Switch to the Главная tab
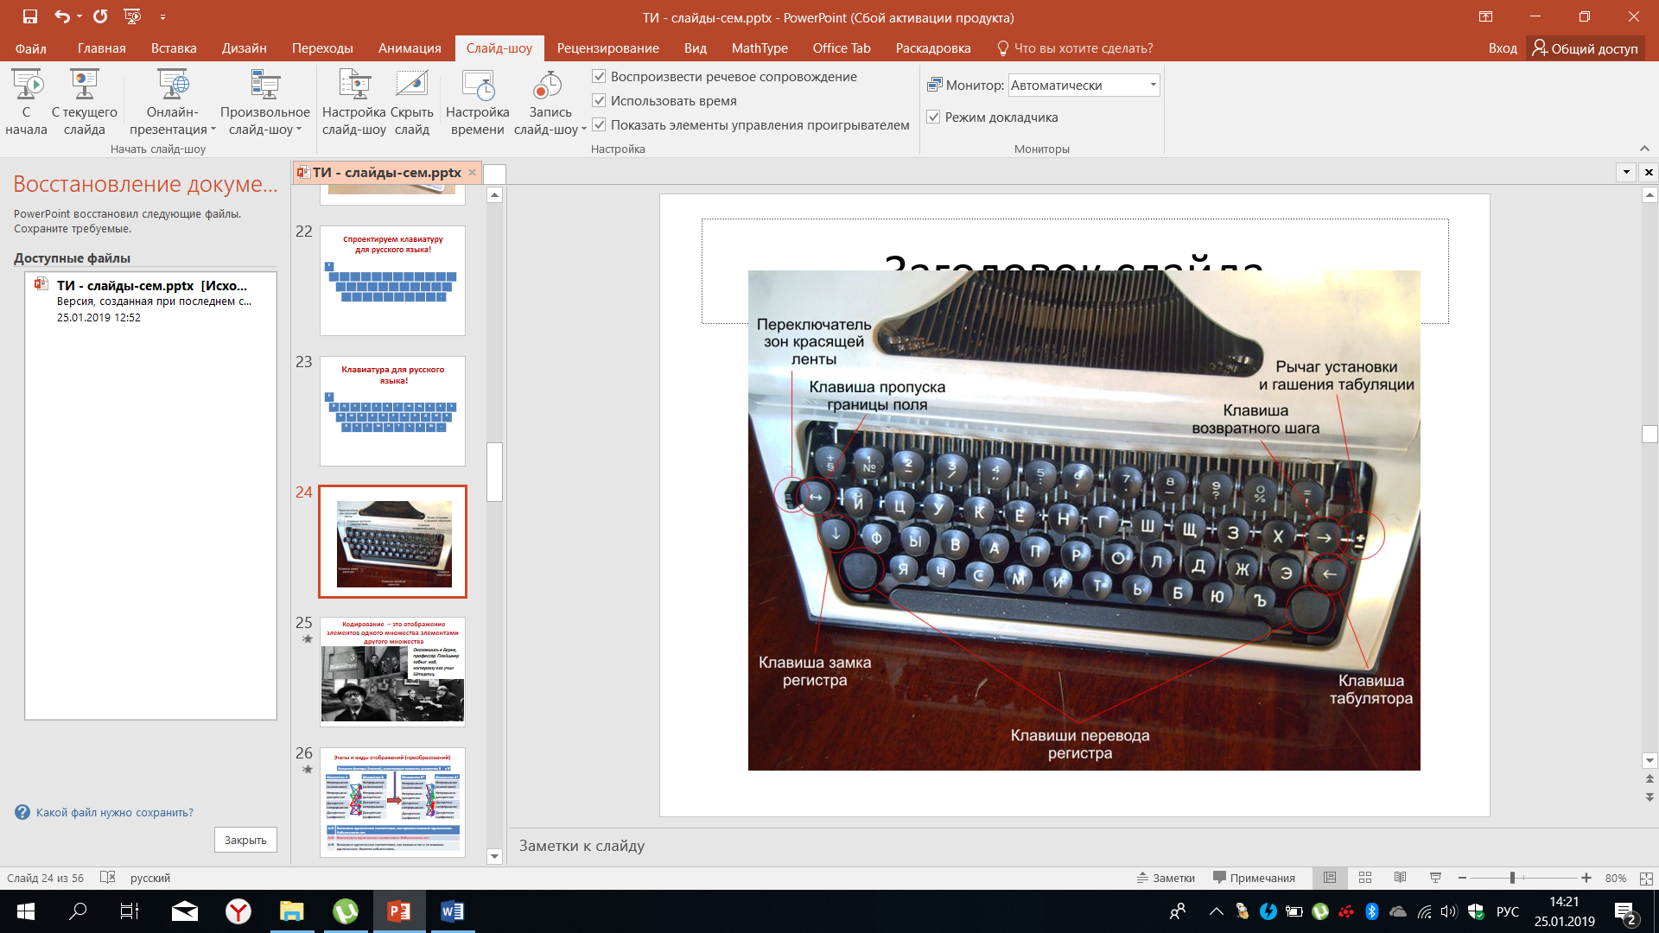 pos(102,48)
